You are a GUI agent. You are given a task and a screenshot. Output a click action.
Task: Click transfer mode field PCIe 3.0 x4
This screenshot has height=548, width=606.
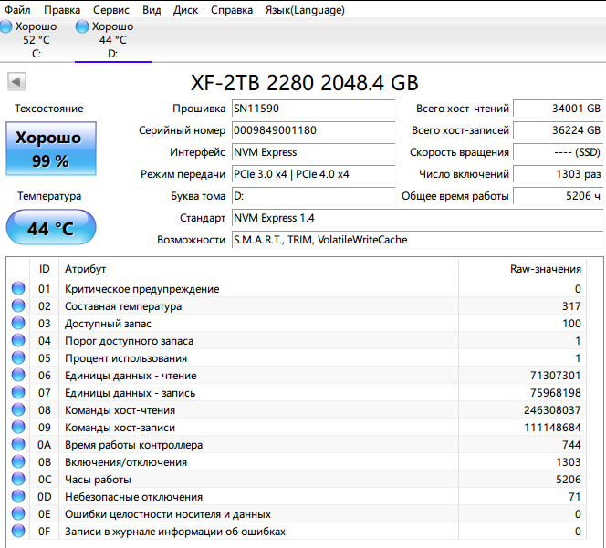tap(313, 174)
